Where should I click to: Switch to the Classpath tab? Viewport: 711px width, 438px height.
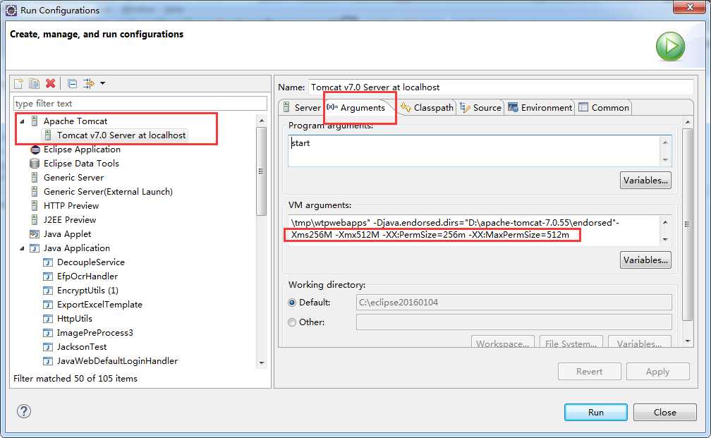[x=427, y=107]
